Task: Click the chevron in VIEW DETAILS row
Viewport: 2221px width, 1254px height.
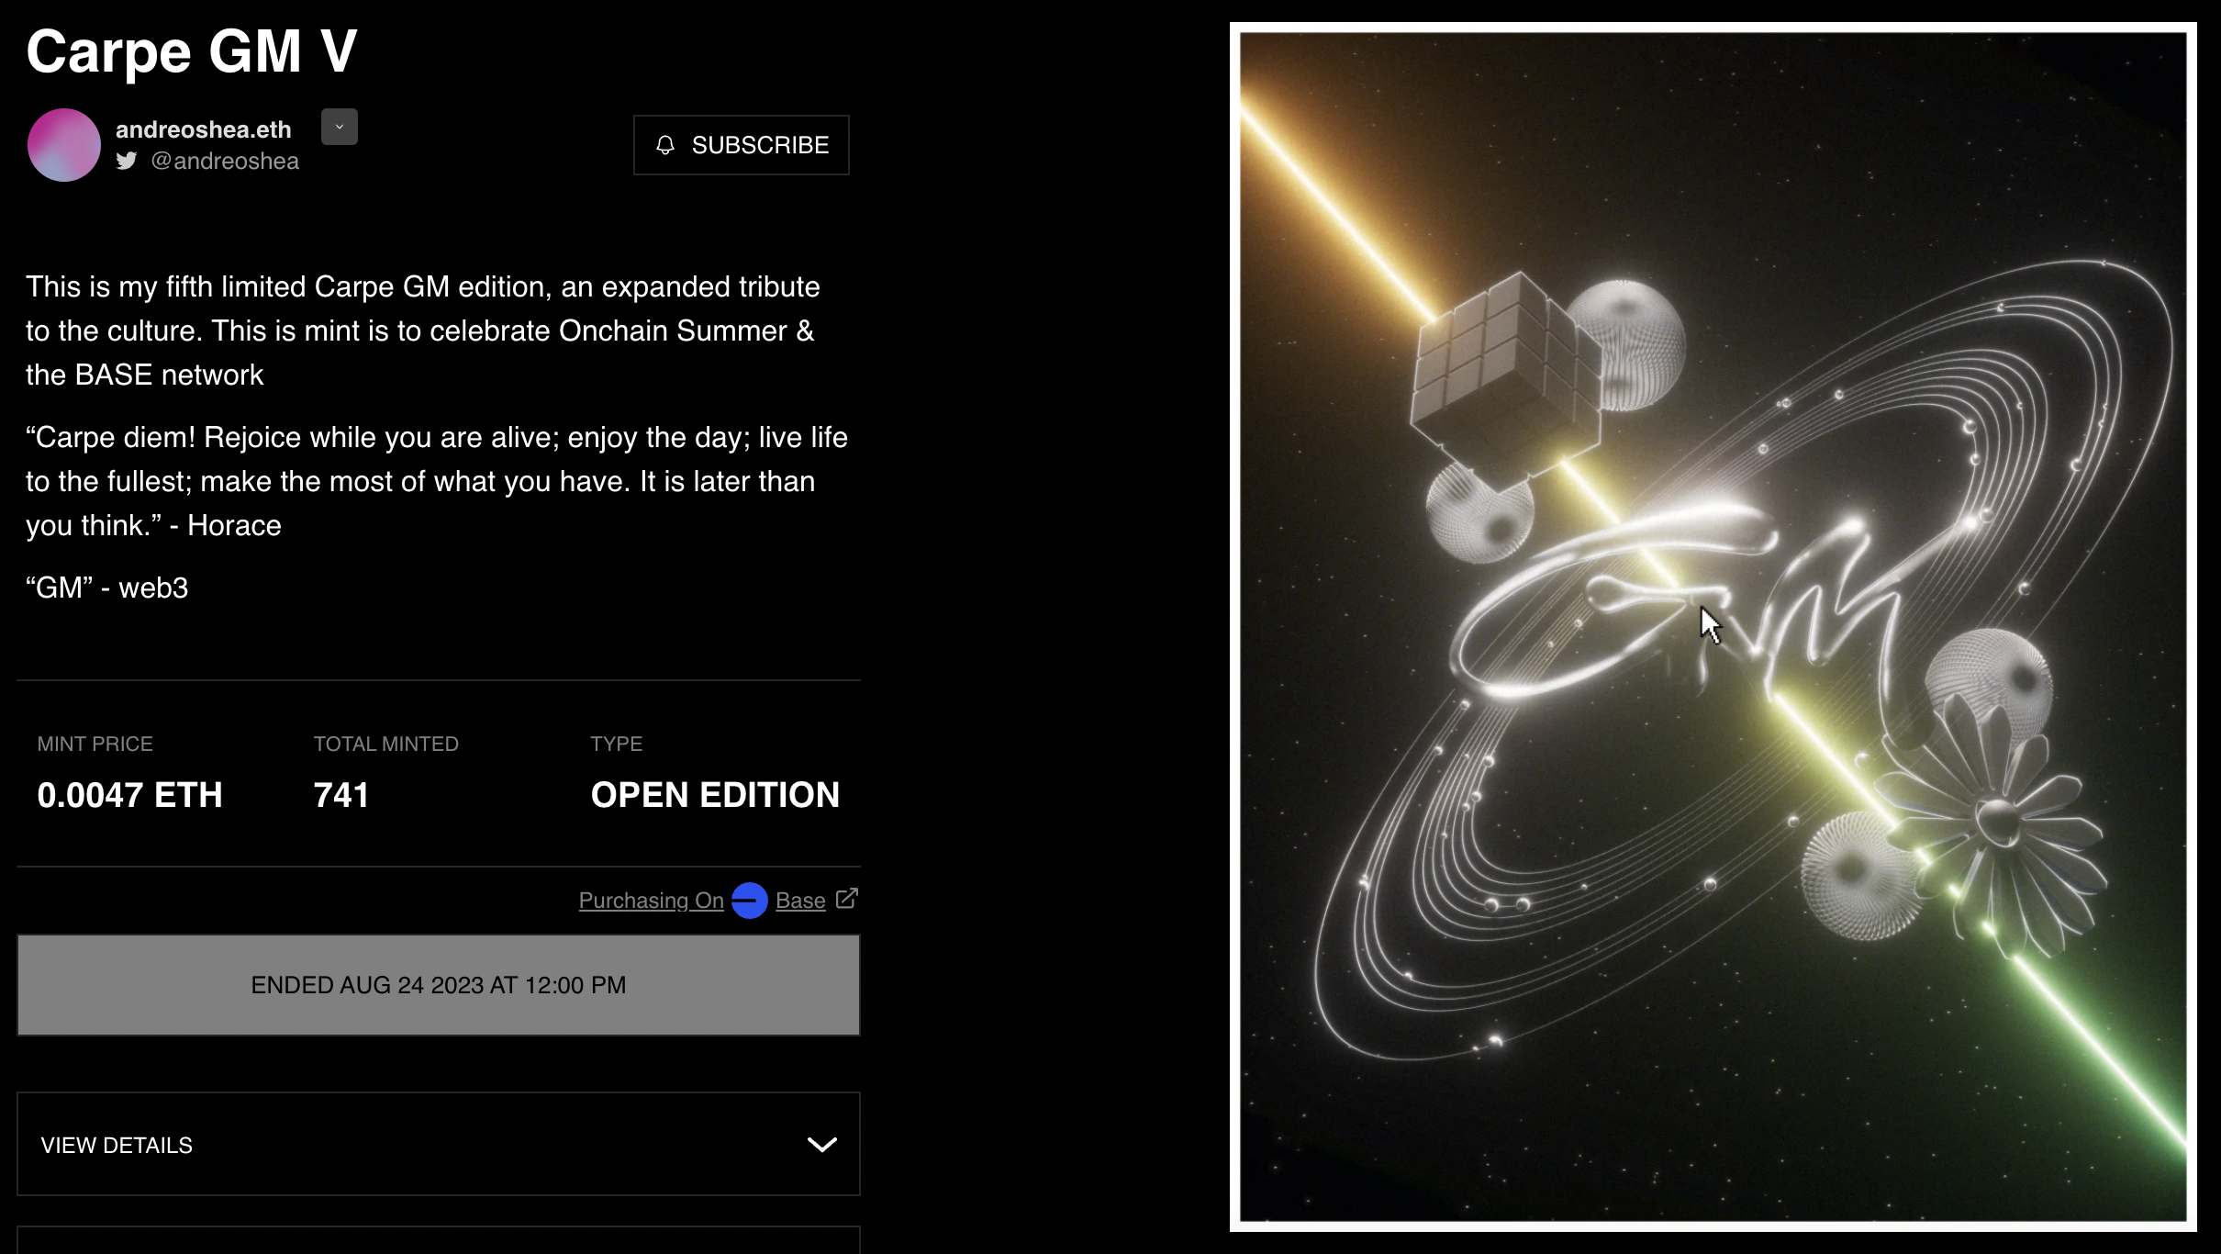Action: pyautogui.click(x=822, y=1145)
